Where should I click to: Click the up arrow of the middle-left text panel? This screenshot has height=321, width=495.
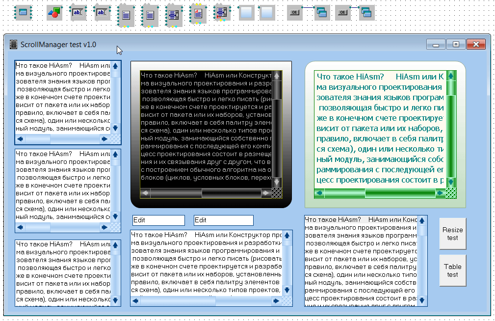pos(116,155)
